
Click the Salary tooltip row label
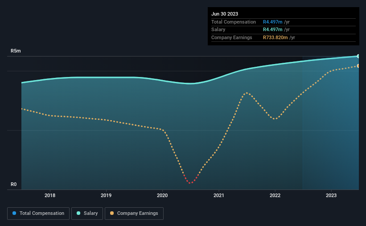218,30
